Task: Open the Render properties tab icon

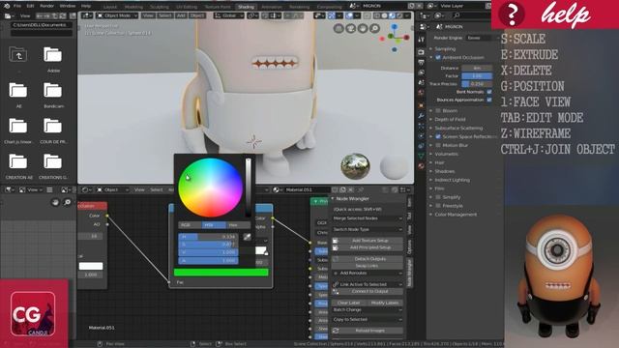Action: pos(422,52)
